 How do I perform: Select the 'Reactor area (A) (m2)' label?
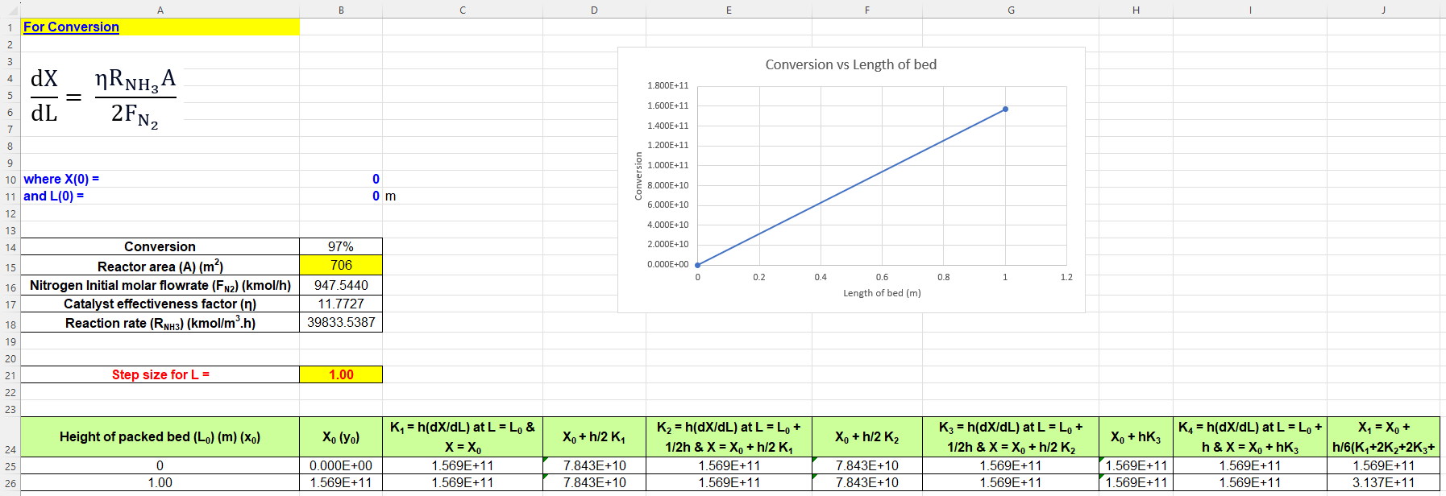(160, 266)
